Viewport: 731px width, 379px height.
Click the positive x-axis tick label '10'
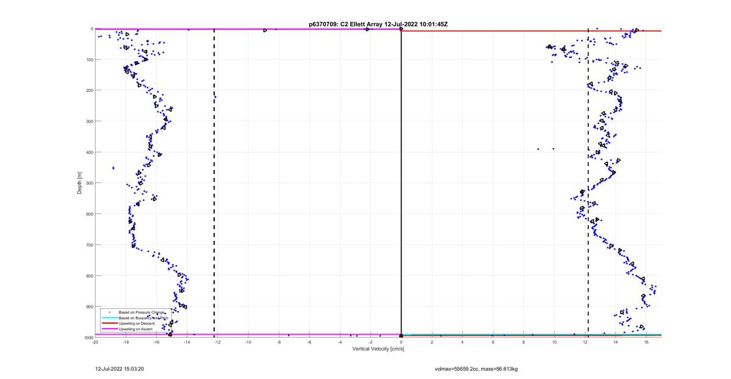pos(554,342)
